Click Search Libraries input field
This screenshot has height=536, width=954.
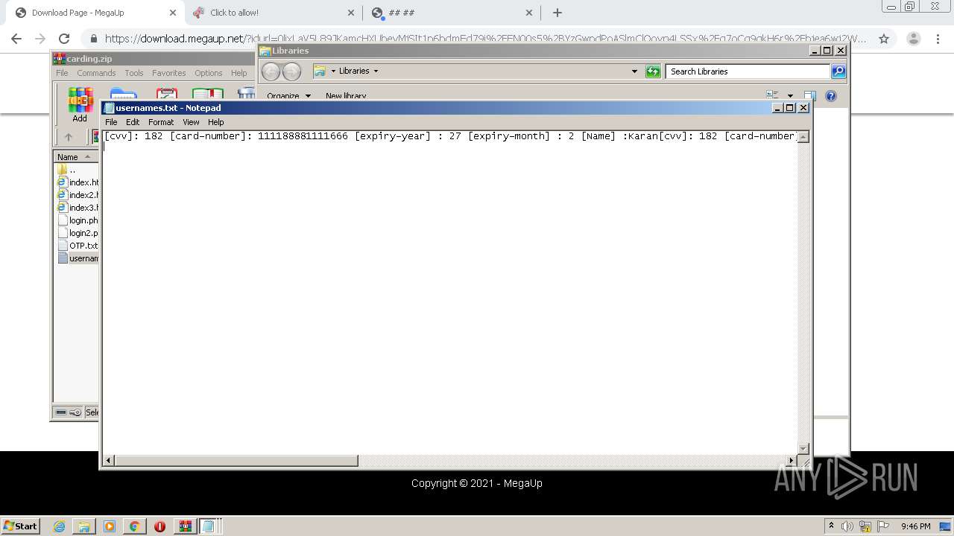click(748, 71)
